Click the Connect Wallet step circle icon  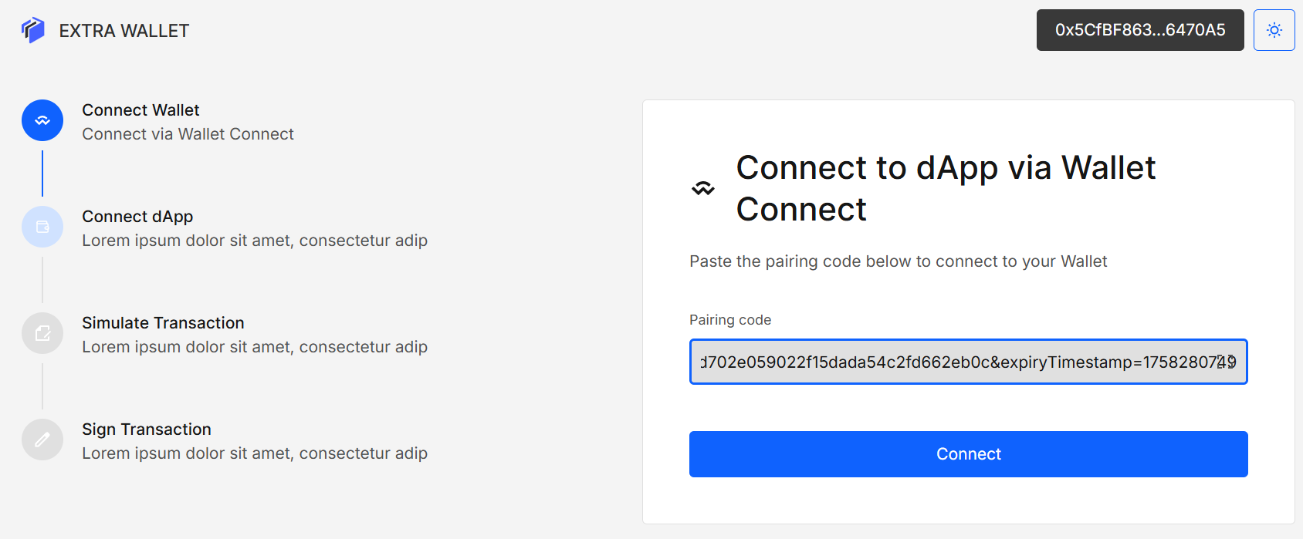click(42, 120)
